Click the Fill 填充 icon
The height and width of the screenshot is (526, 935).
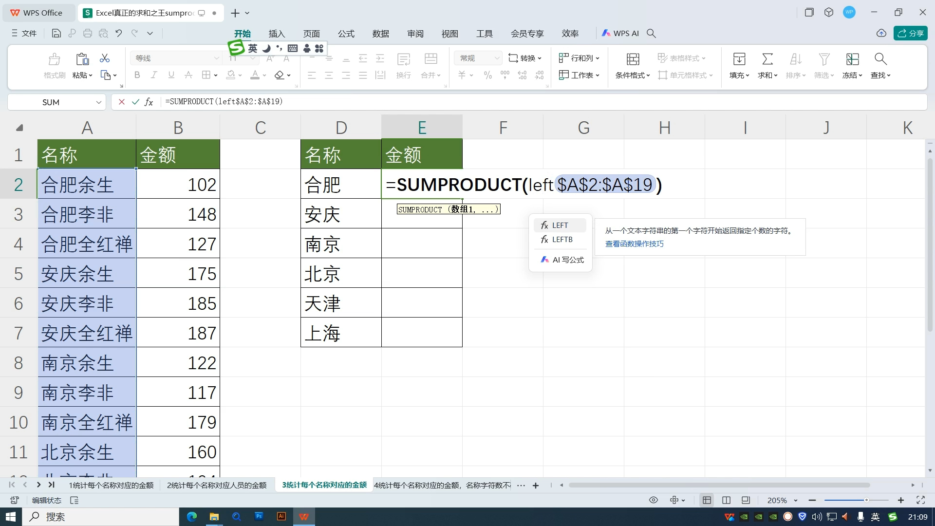click(x=739, y=59)
